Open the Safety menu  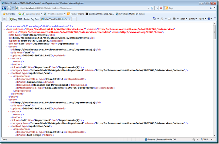pos(193,19)
